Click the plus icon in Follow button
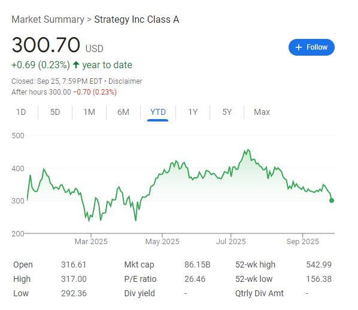The width and height of the screenshot is (358, 310). point(298,47)
